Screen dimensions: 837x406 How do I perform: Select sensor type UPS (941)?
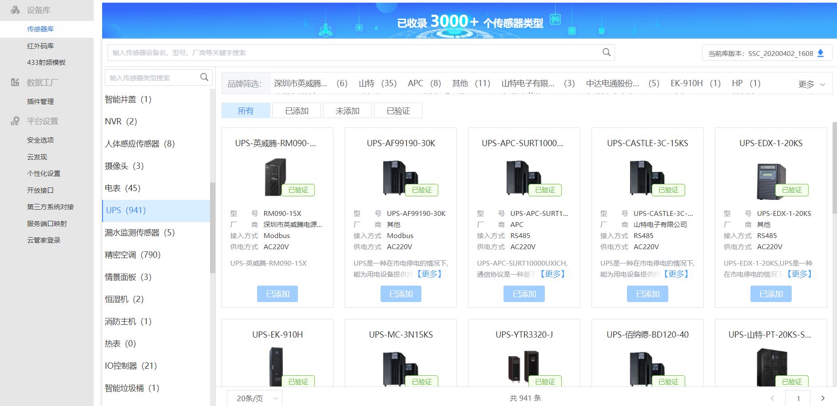156,211
